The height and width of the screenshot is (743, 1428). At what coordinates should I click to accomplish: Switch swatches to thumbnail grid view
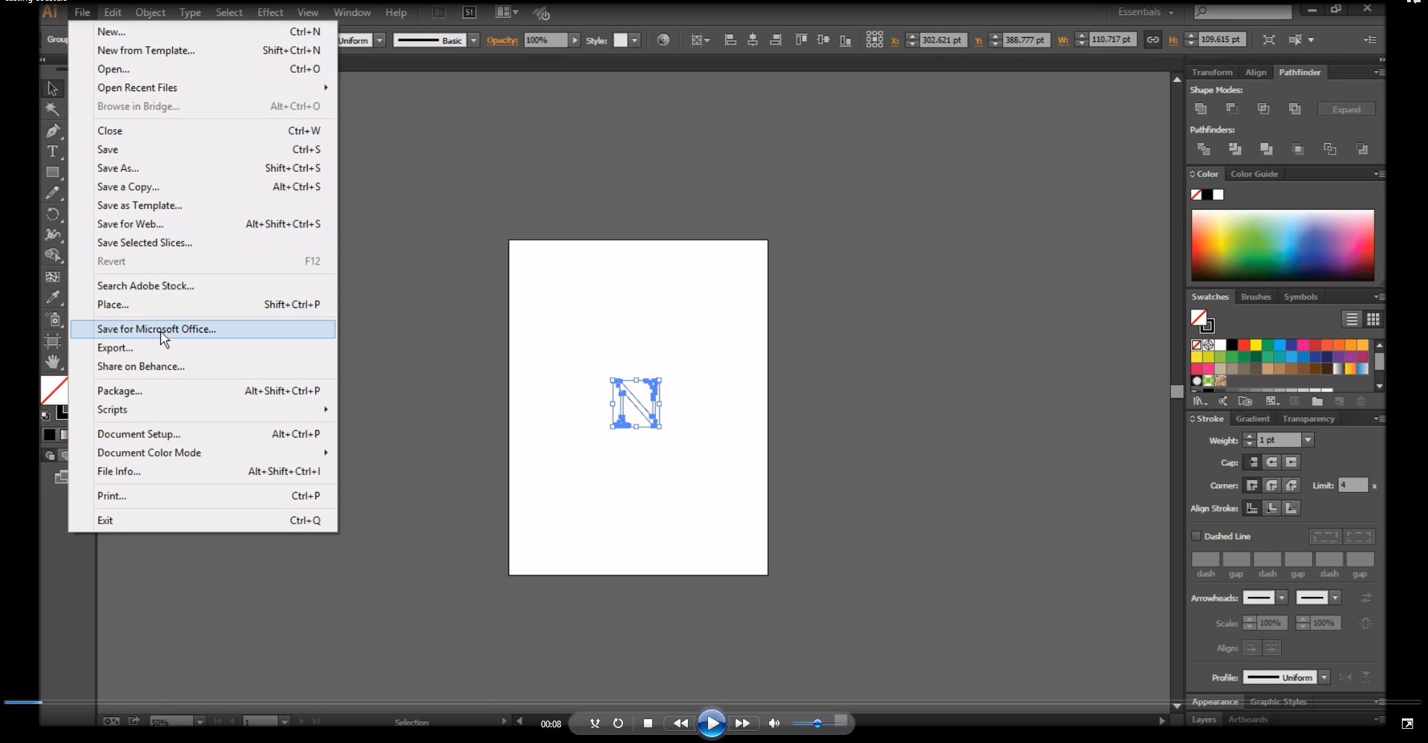1373,319
